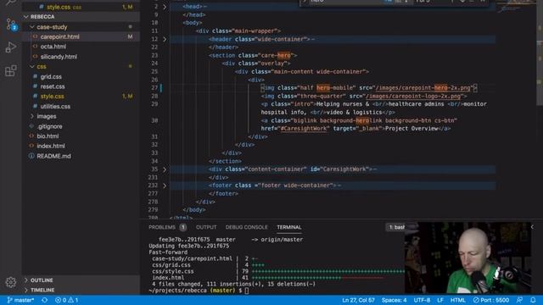The image size is (543, 305).
Task: Open bio.html file
Action: (81, 136)
